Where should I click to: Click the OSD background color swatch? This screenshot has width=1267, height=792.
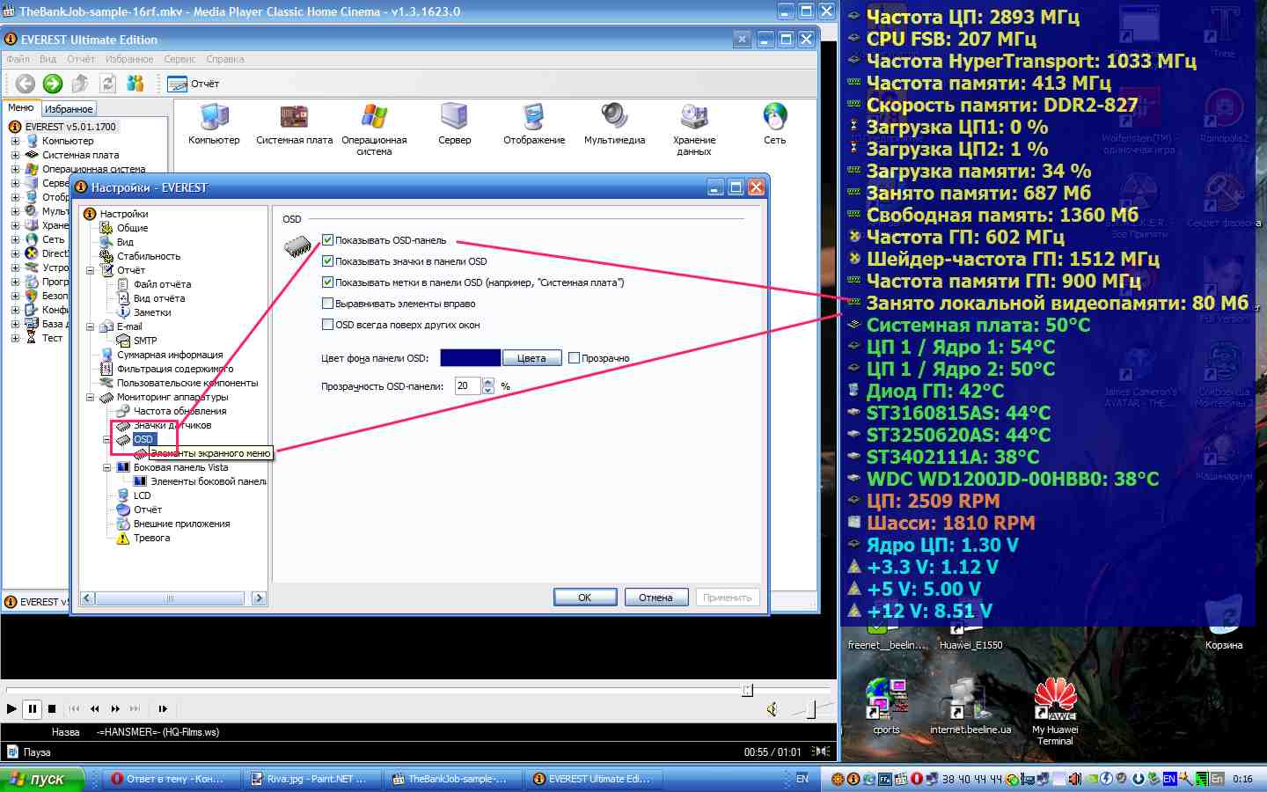(x=470, y=358)
